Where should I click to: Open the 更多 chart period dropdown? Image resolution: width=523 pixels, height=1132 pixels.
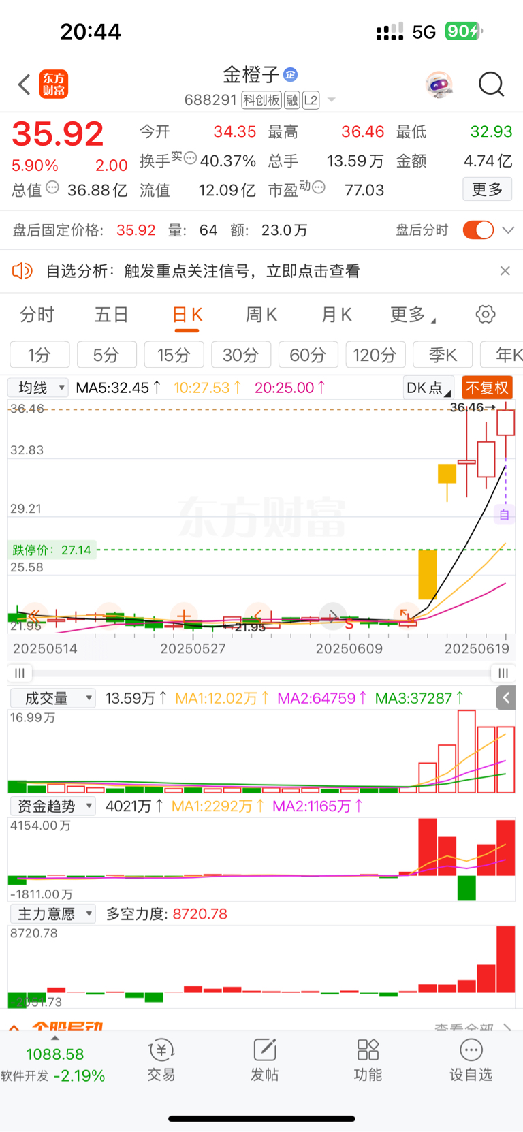point(413,315)
